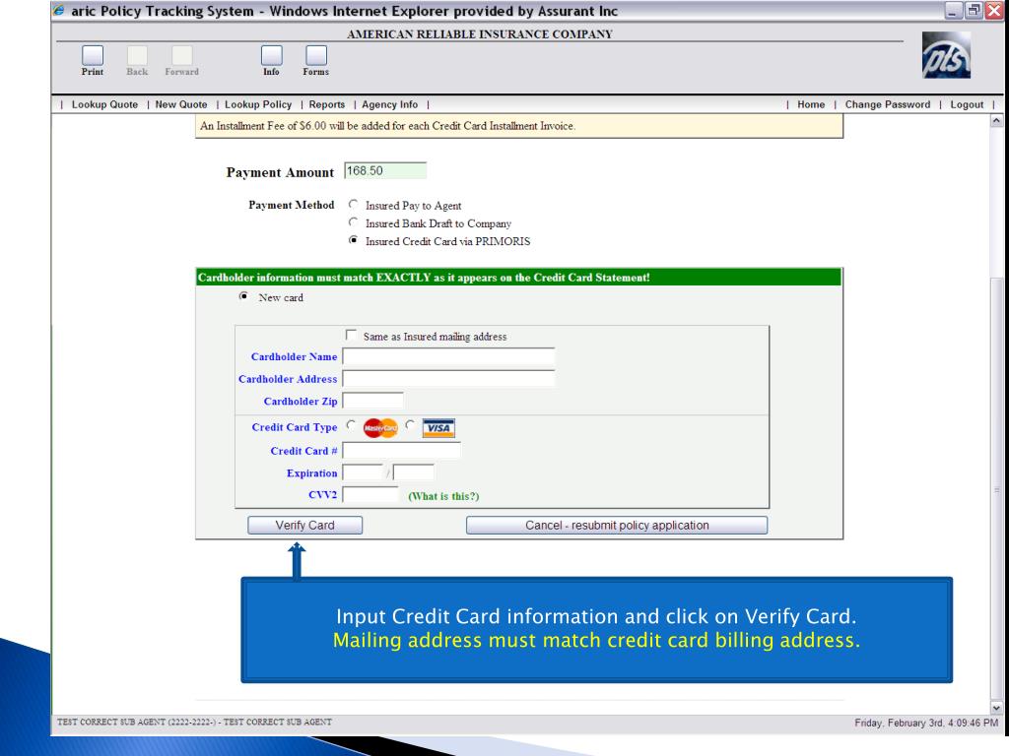The width and height of the screenshot is (1009, 756).
Task: Click the Expiration year field
Action: 413,473
